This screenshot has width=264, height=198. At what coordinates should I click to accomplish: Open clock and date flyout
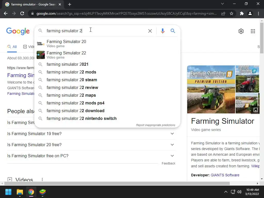(x=252, y=192)
